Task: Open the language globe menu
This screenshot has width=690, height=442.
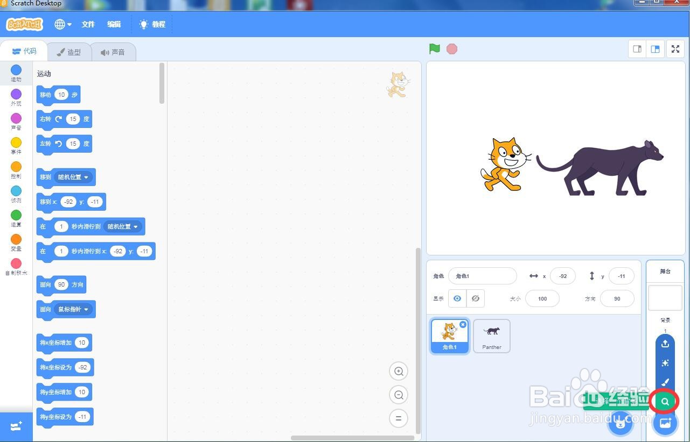Action: (x=63, y=24)
